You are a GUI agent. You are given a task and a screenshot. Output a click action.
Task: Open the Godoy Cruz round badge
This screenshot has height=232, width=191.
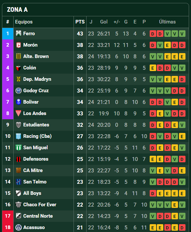19,91
